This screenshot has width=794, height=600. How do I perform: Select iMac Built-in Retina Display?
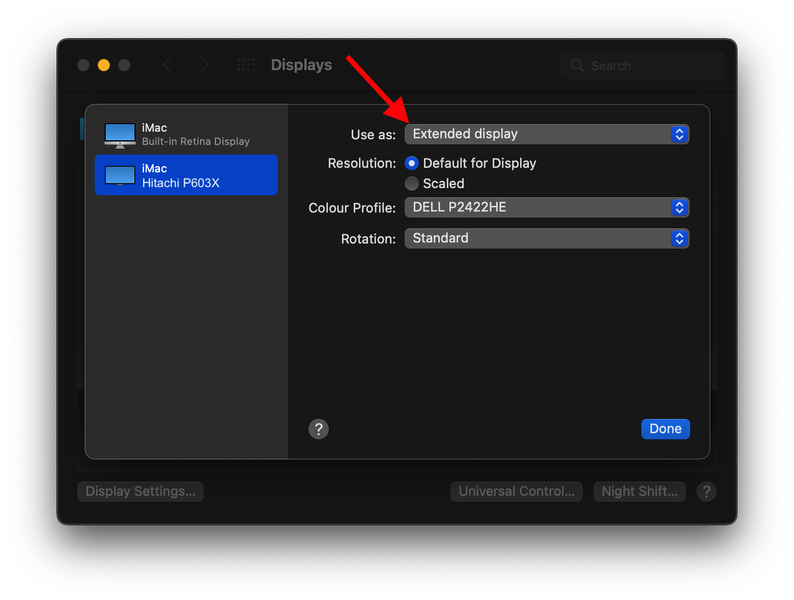[186, 134]
